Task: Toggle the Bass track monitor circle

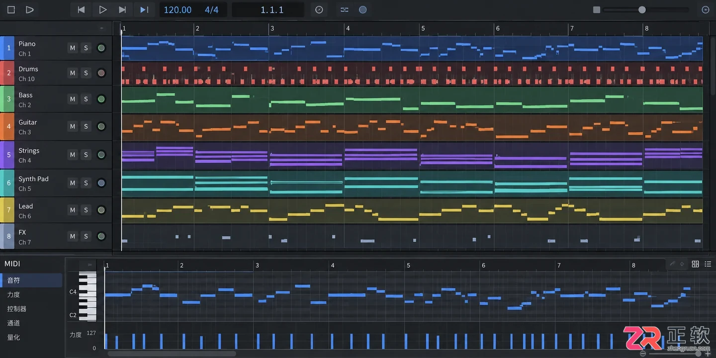Action: pos(101,99)
